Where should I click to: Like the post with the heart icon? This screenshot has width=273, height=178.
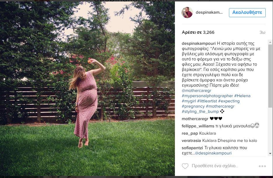185,166
